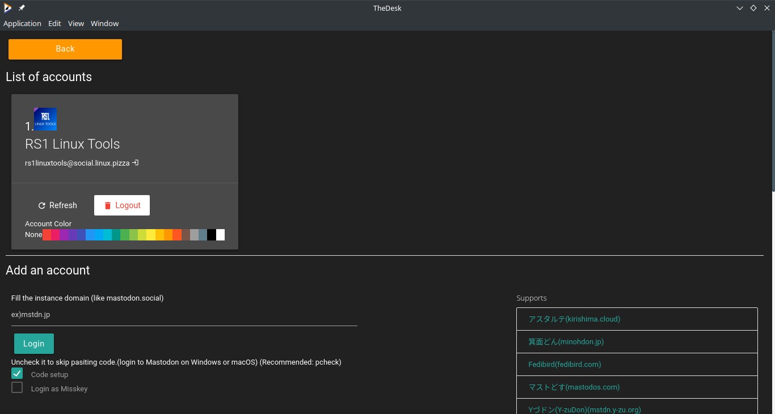Open the Application menu
The height and width of the screenshot is (414, 775).
[x=22, y=23]
